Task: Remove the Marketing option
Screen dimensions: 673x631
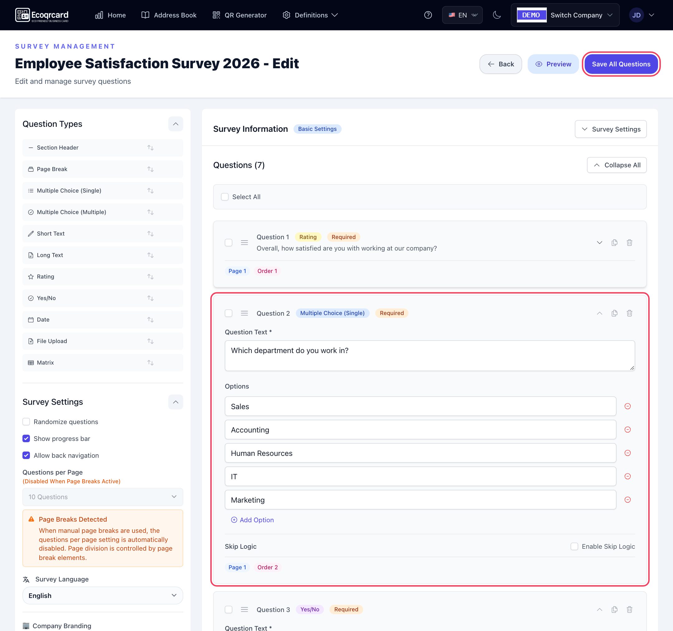Action: (627, 500)
